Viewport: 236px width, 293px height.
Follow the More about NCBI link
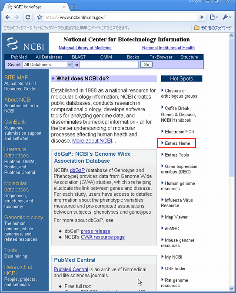click(x=92, y=141)
